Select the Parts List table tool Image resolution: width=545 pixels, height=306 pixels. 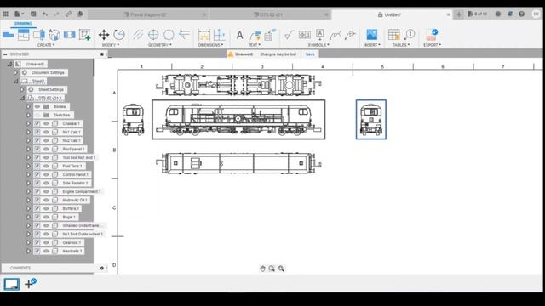[x=393, y=35]
